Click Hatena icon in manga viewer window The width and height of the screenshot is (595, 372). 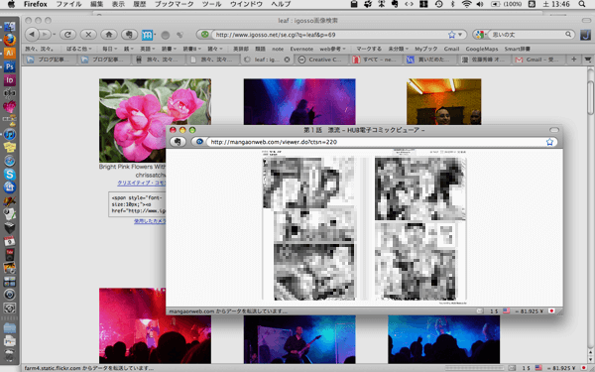click(x=178, y=142)
